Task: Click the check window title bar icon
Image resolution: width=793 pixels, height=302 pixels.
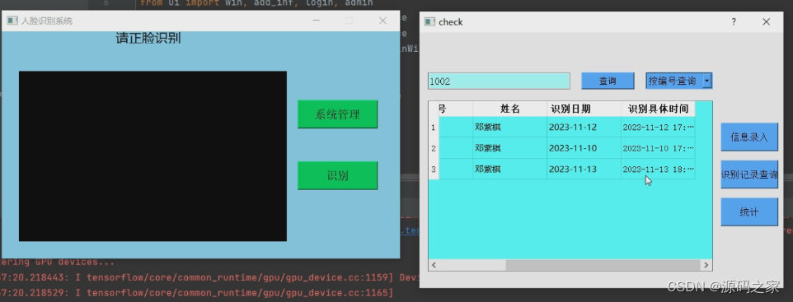Action: [429, 21]
